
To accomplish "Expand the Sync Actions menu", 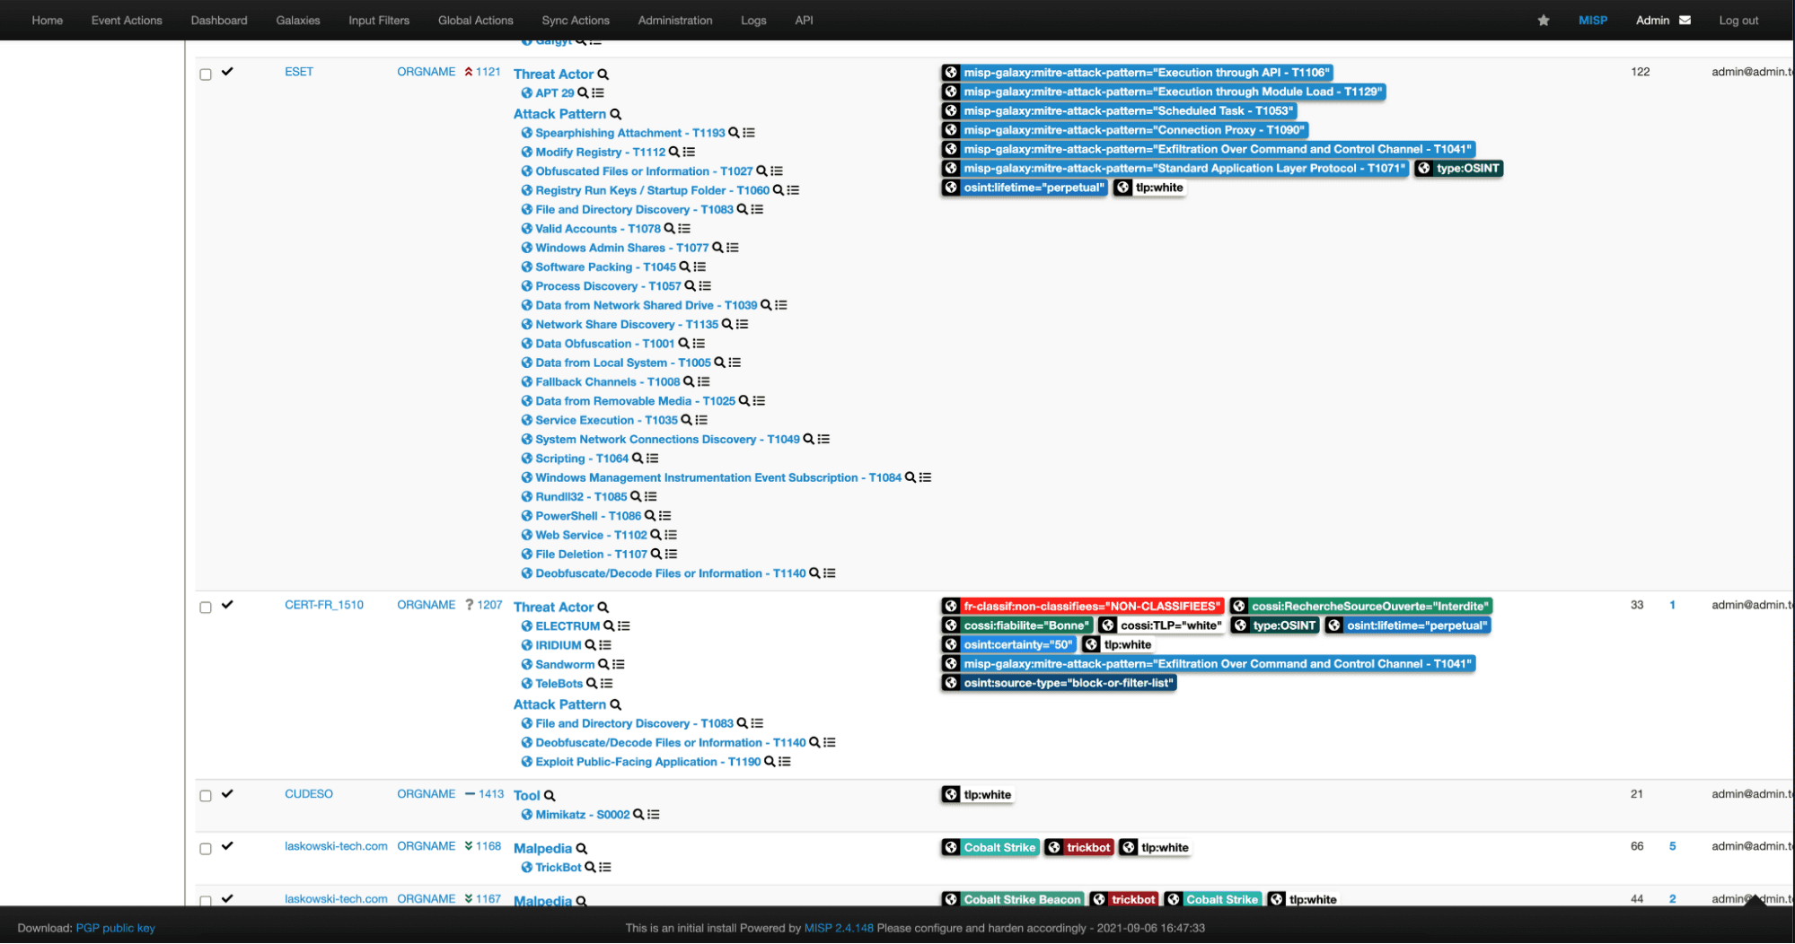I will pyautogui.click(x=575, y=21).
